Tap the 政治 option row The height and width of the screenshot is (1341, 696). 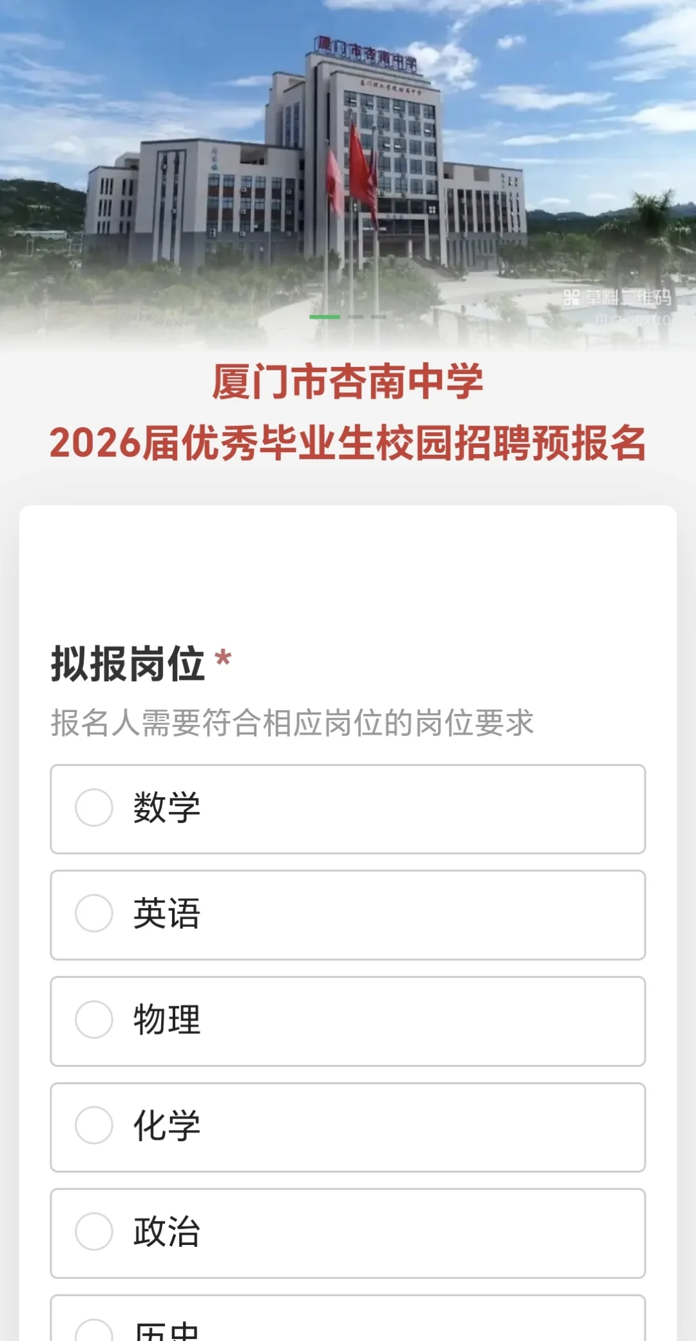pyautogui.click(x=348, y=1233)
